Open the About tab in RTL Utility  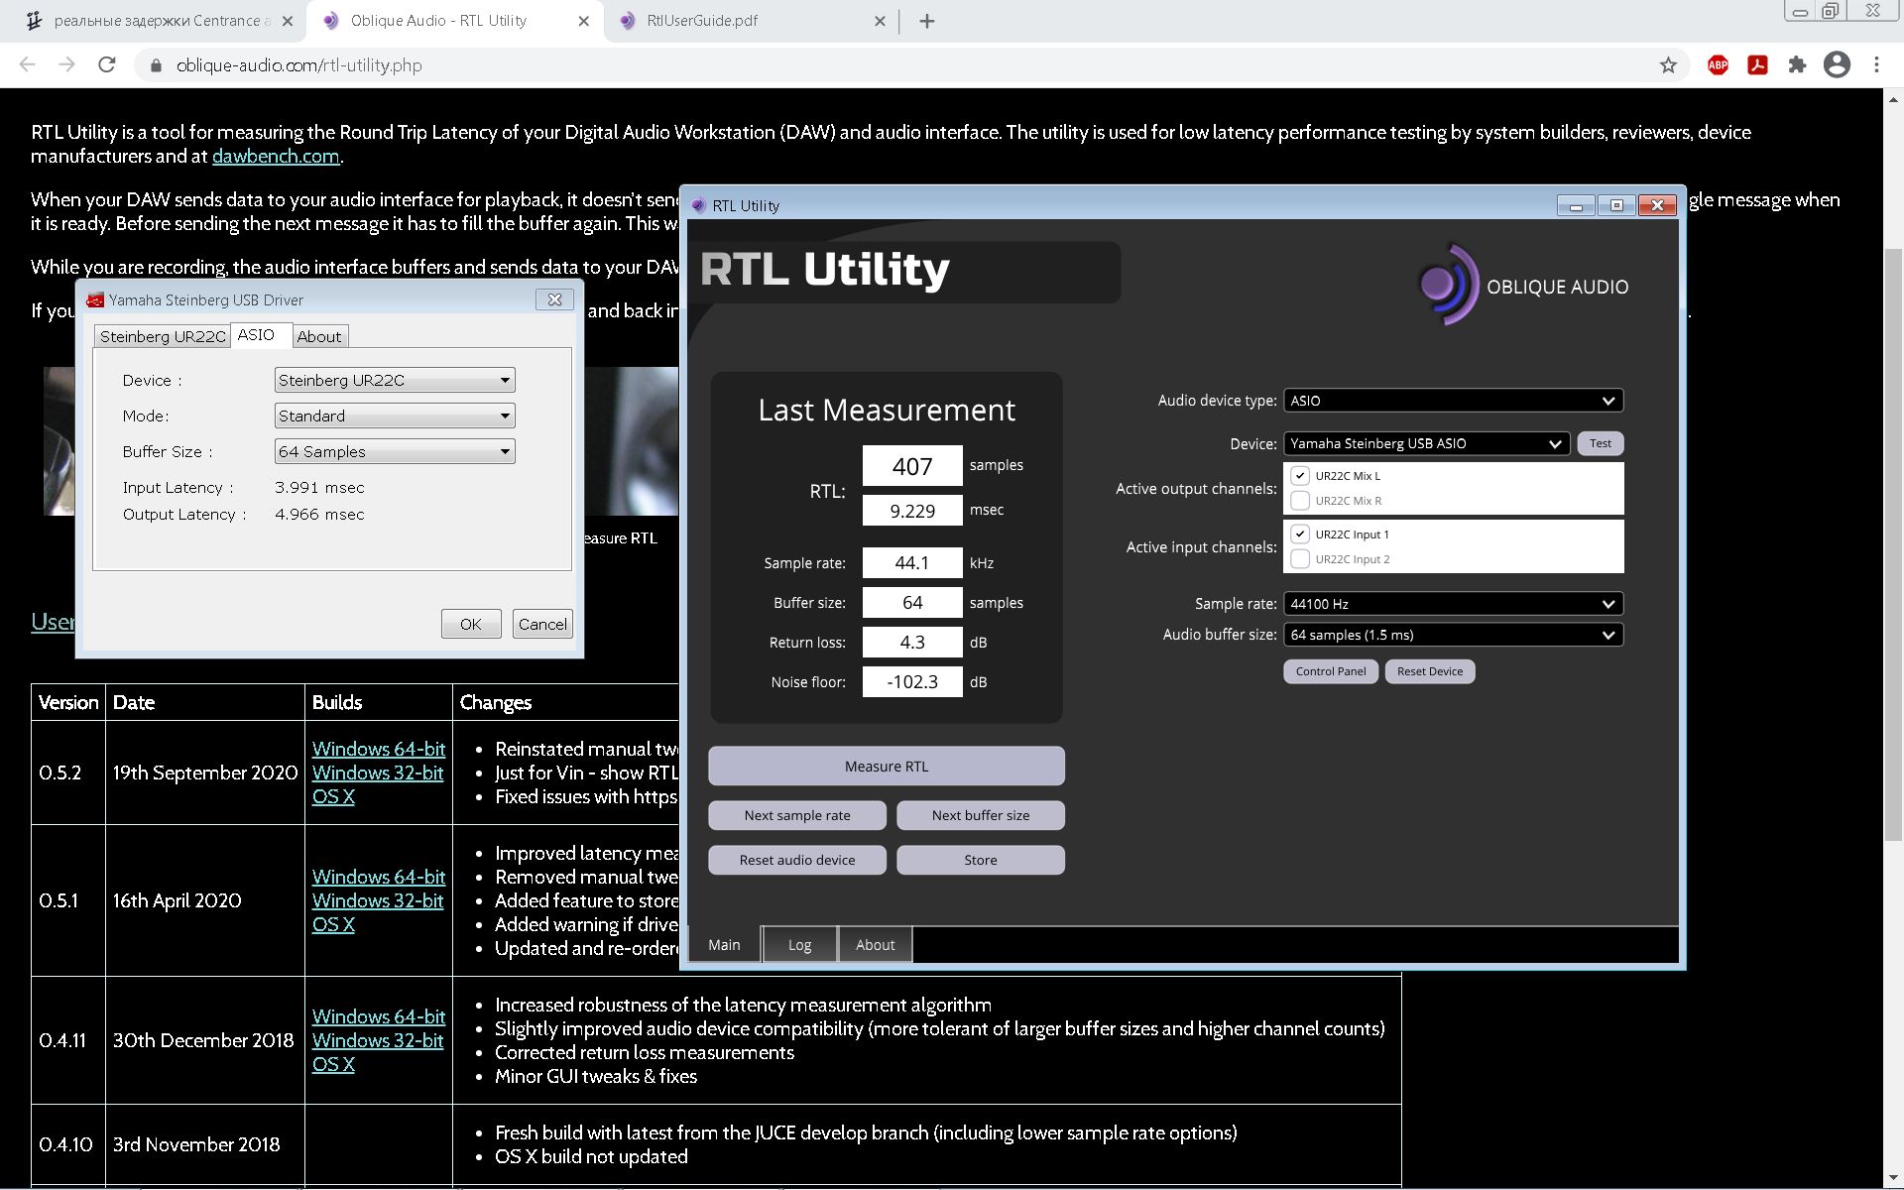[875, 944]
